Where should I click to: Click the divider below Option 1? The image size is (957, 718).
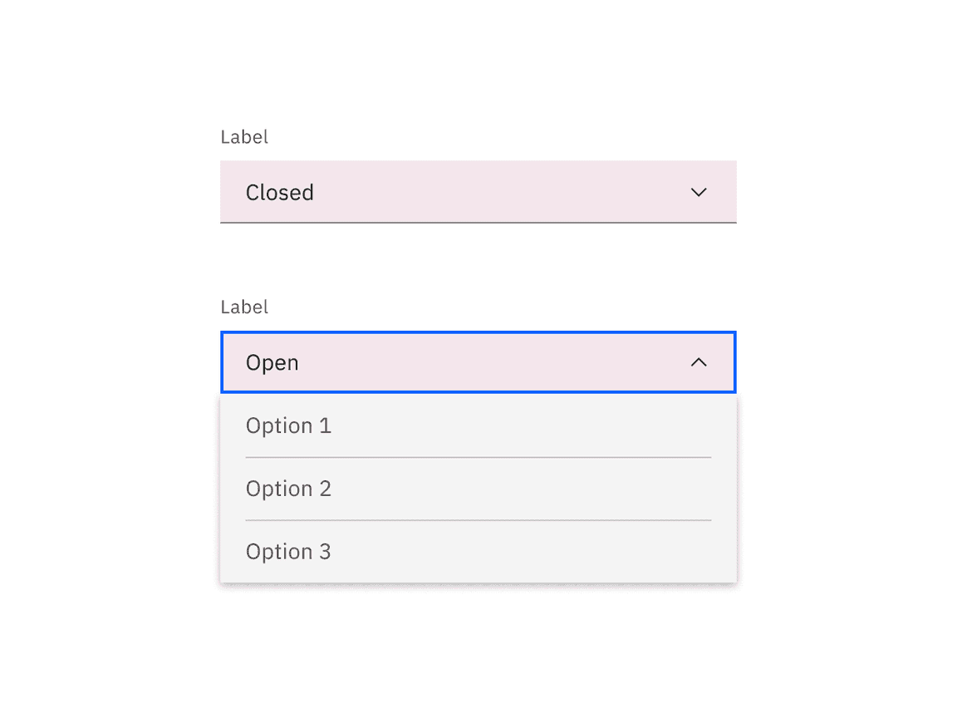click(478, 456)
